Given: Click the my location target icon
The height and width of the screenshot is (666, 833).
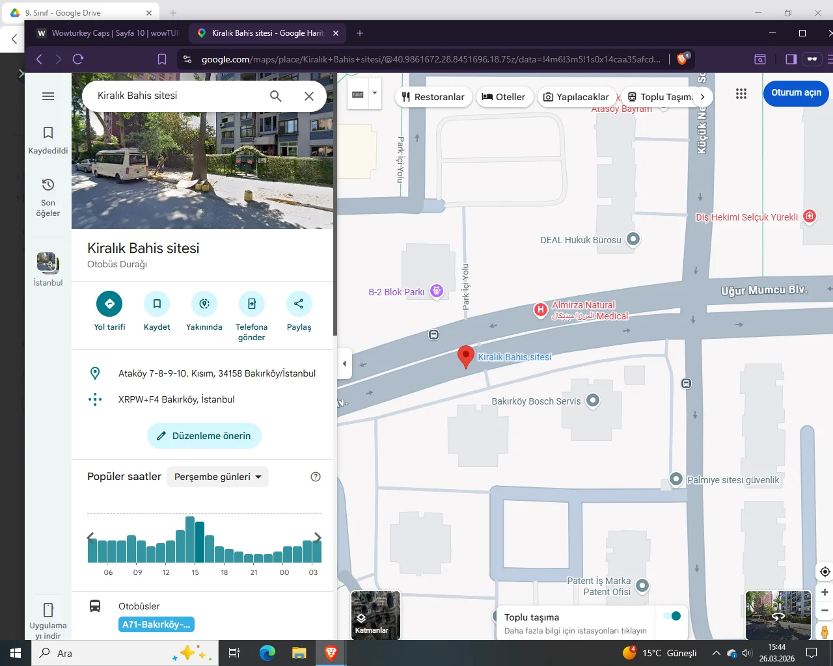Looking at the screenshot, I should (x=825, y=572).
